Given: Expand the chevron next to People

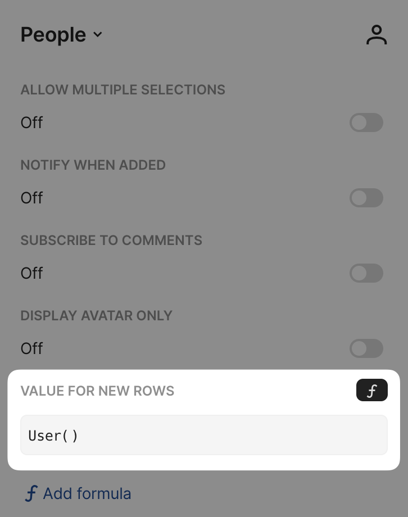Looking at the screenshot, I should click(x=98, y=34).
